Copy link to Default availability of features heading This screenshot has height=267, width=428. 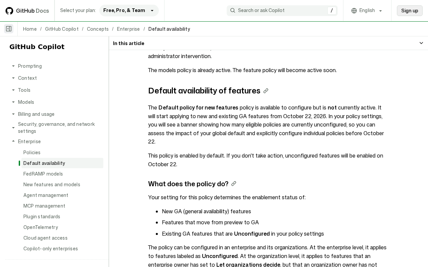point(266,91)
